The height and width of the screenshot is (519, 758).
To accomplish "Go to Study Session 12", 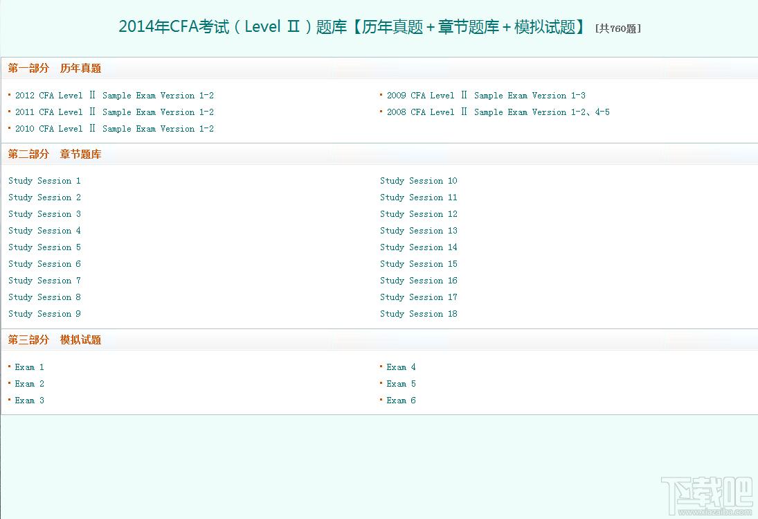I will tap(419, 214).
